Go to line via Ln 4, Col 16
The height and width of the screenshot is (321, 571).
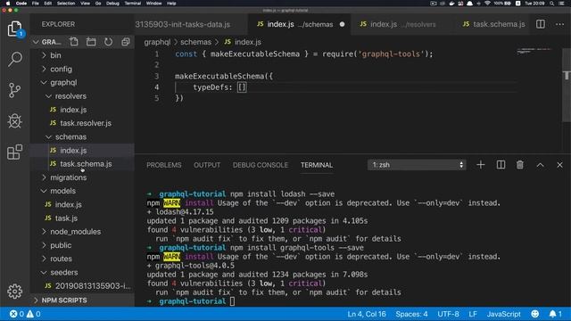point(367,314)
